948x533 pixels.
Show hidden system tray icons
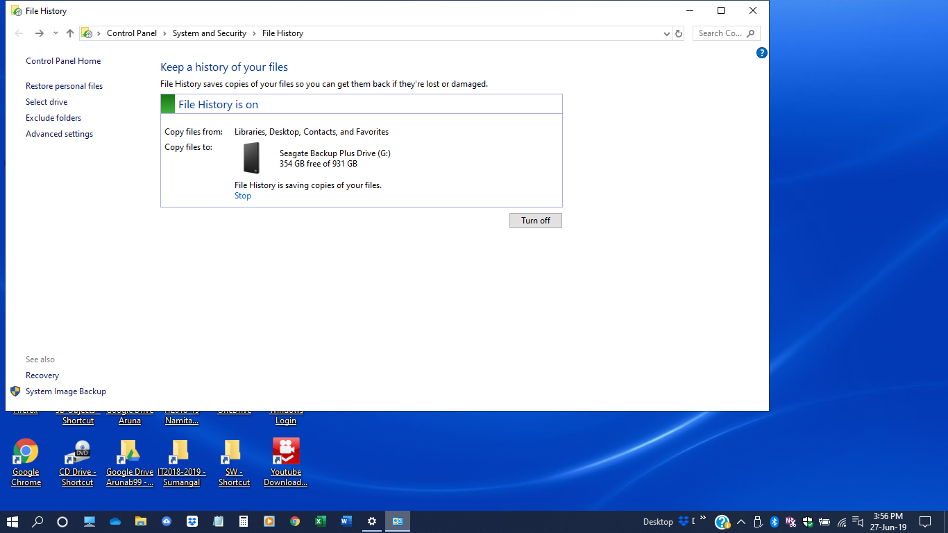click(x=740, y=522)
